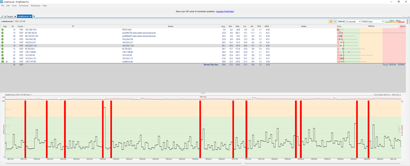Screen dimensions: 410x166
Task: Click the hop 8 green circle icon
Action: [2, 52]
